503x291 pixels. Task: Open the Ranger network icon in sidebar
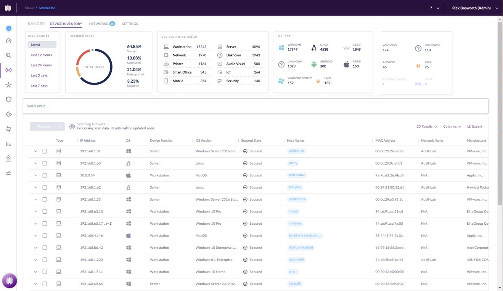point(8,70)
